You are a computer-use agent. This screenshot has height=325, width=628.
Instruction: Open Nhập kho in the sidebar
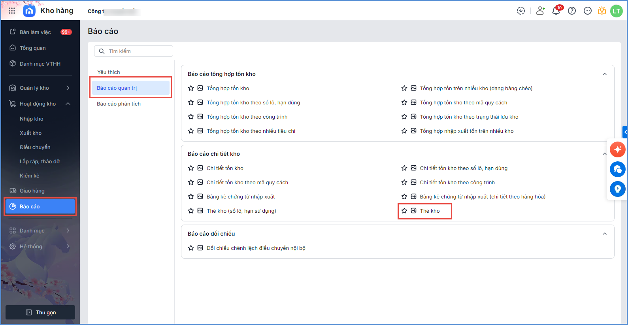pyautogui.click(x=32, y=119)
